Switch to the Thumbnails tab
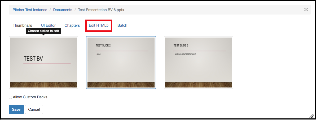 click(x=23, y=25)
